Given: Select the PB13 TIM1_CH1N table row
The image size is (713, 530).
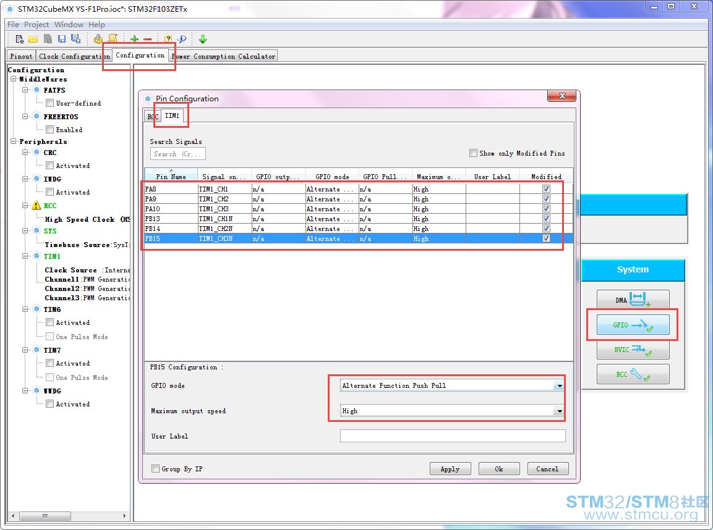Looking at the screenshot, I should 358,219.
